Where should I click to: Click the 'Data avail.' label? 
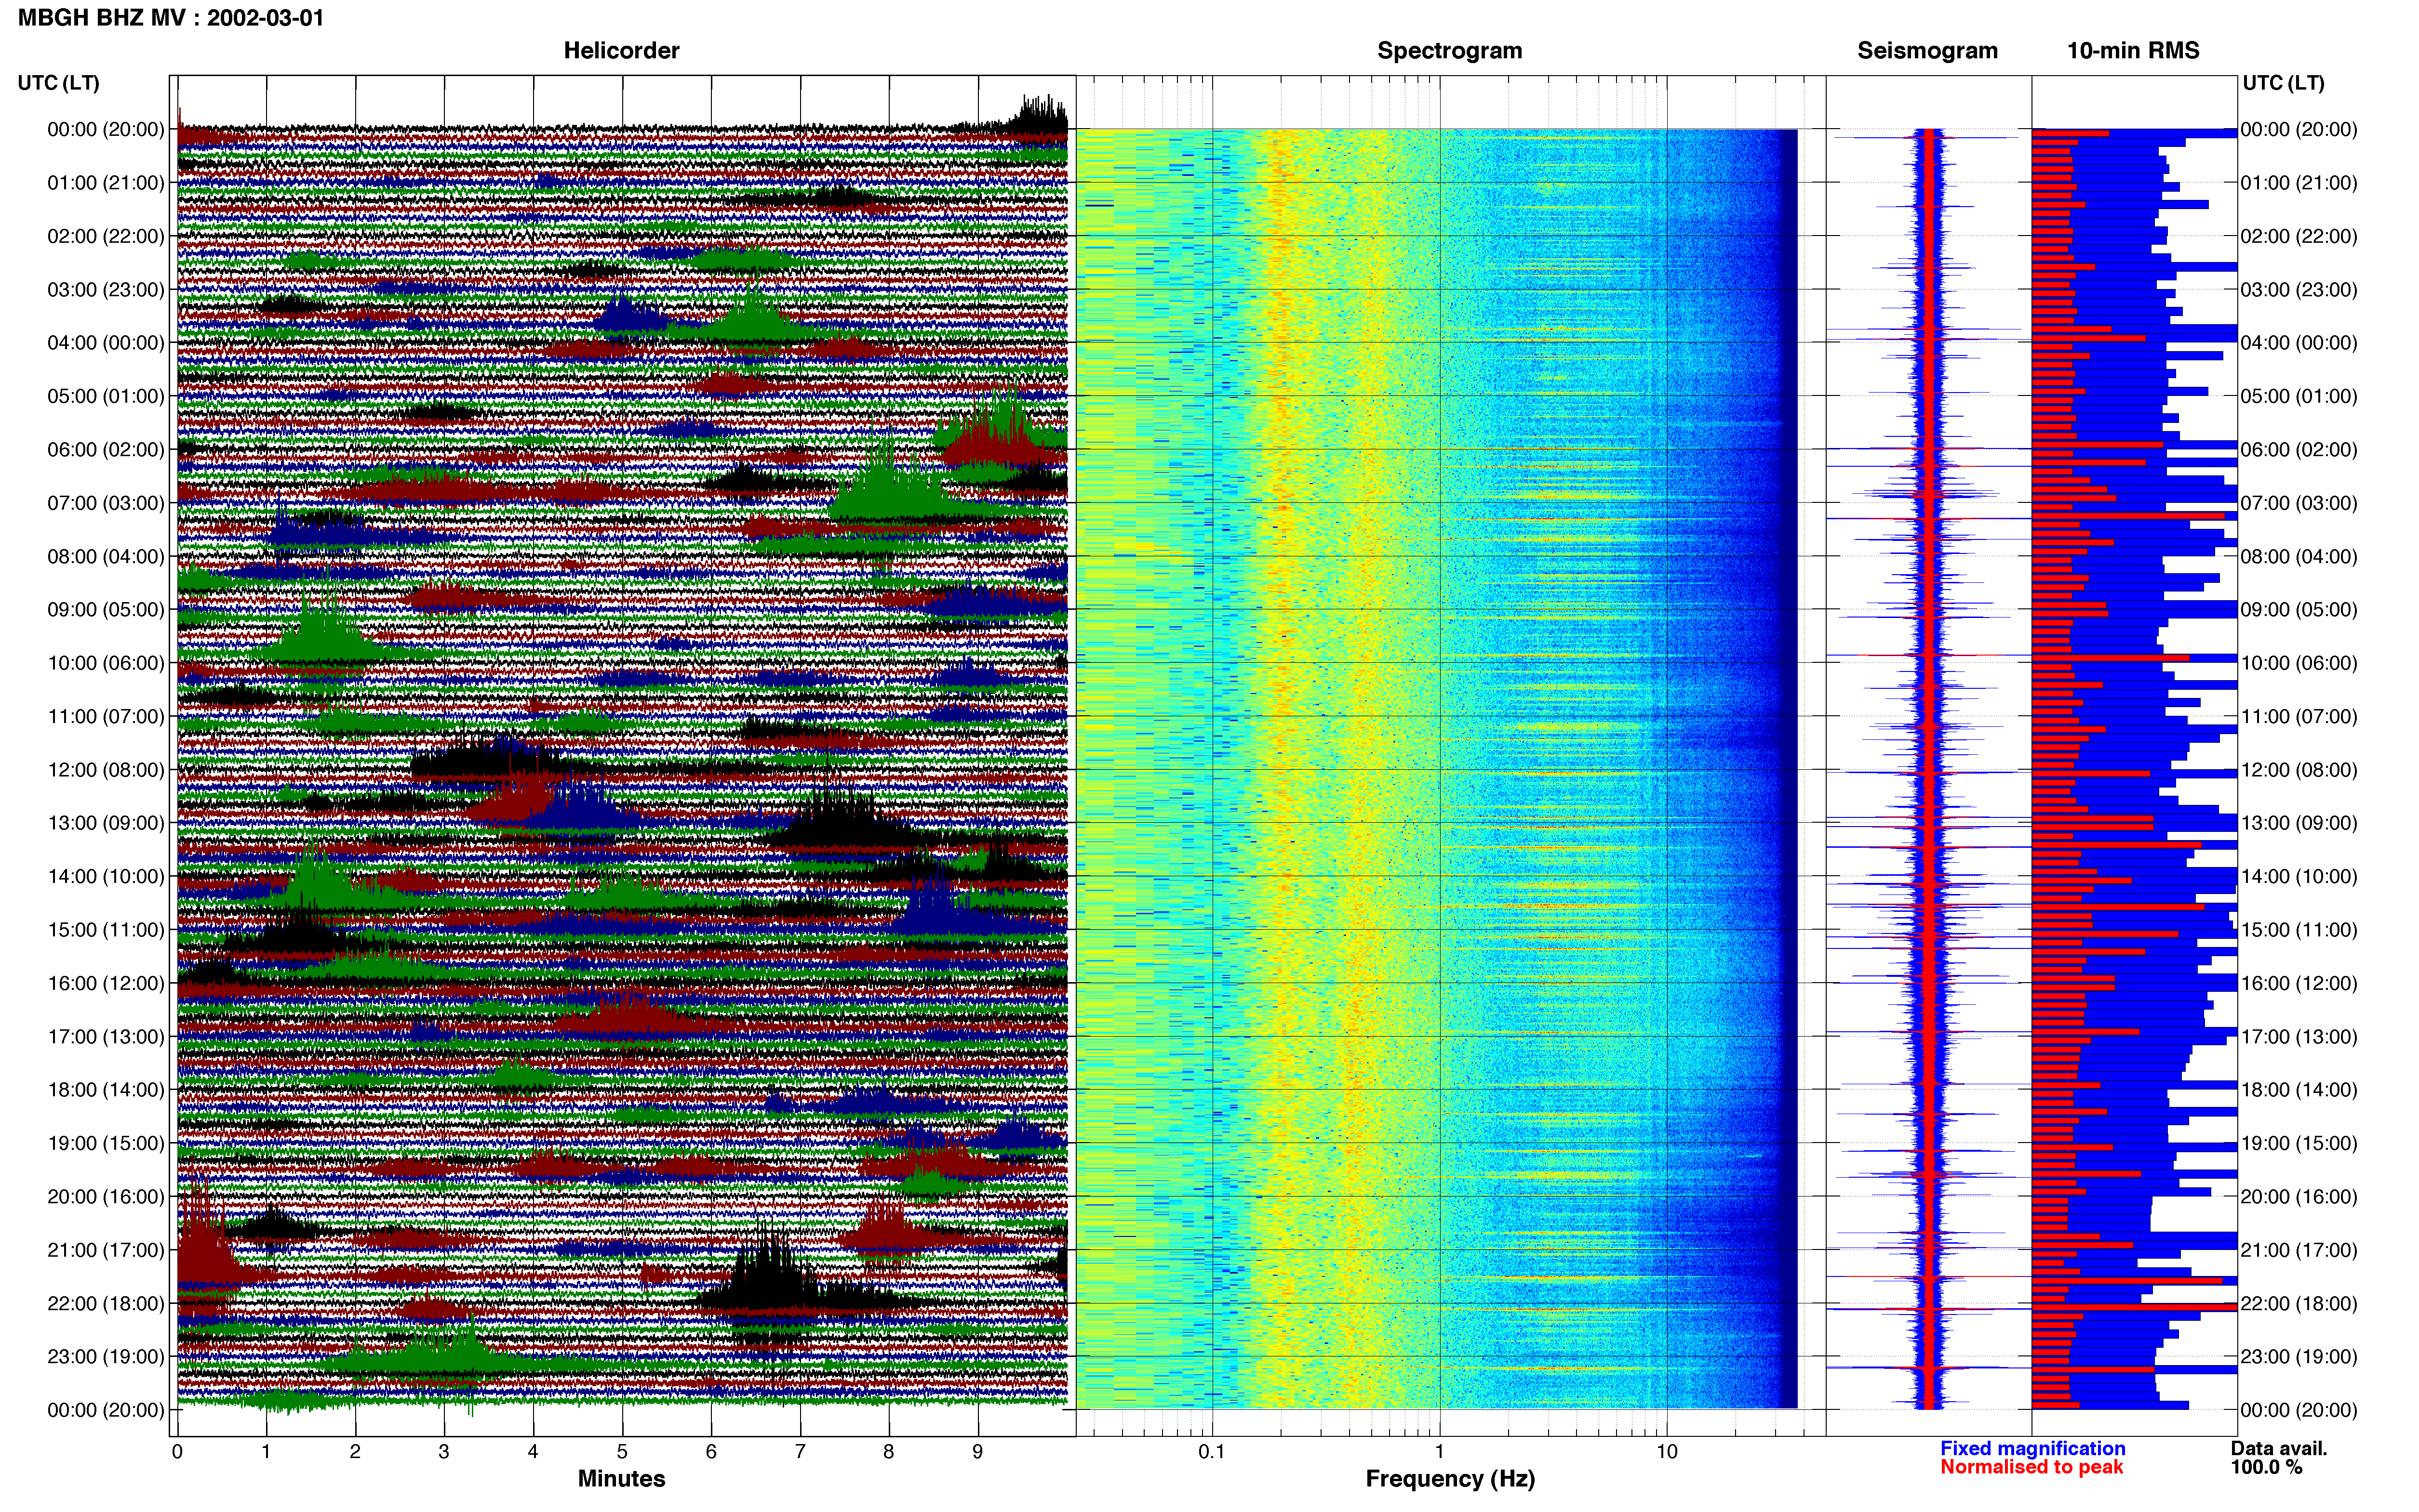[x=2278, y=1448]
